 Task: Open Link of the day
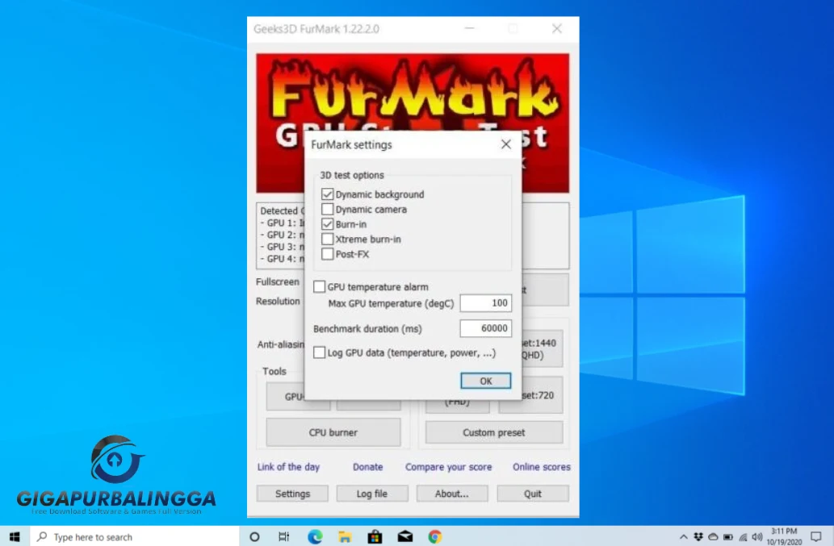[x=288, y=467]
